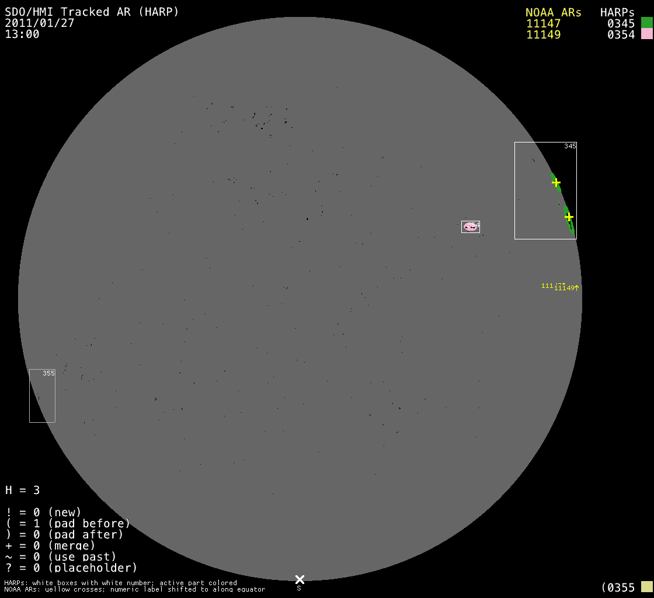Click the '( = 1 (pad before)' legend line
Viewport: 654px width, 598px height.
[68, 523]
